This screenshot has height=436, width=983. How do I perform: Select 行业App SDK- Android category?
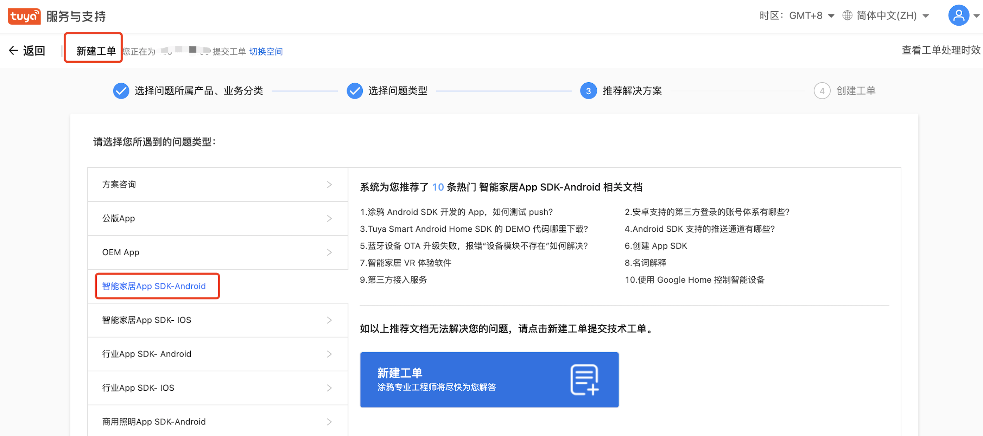tap(217, 354)
